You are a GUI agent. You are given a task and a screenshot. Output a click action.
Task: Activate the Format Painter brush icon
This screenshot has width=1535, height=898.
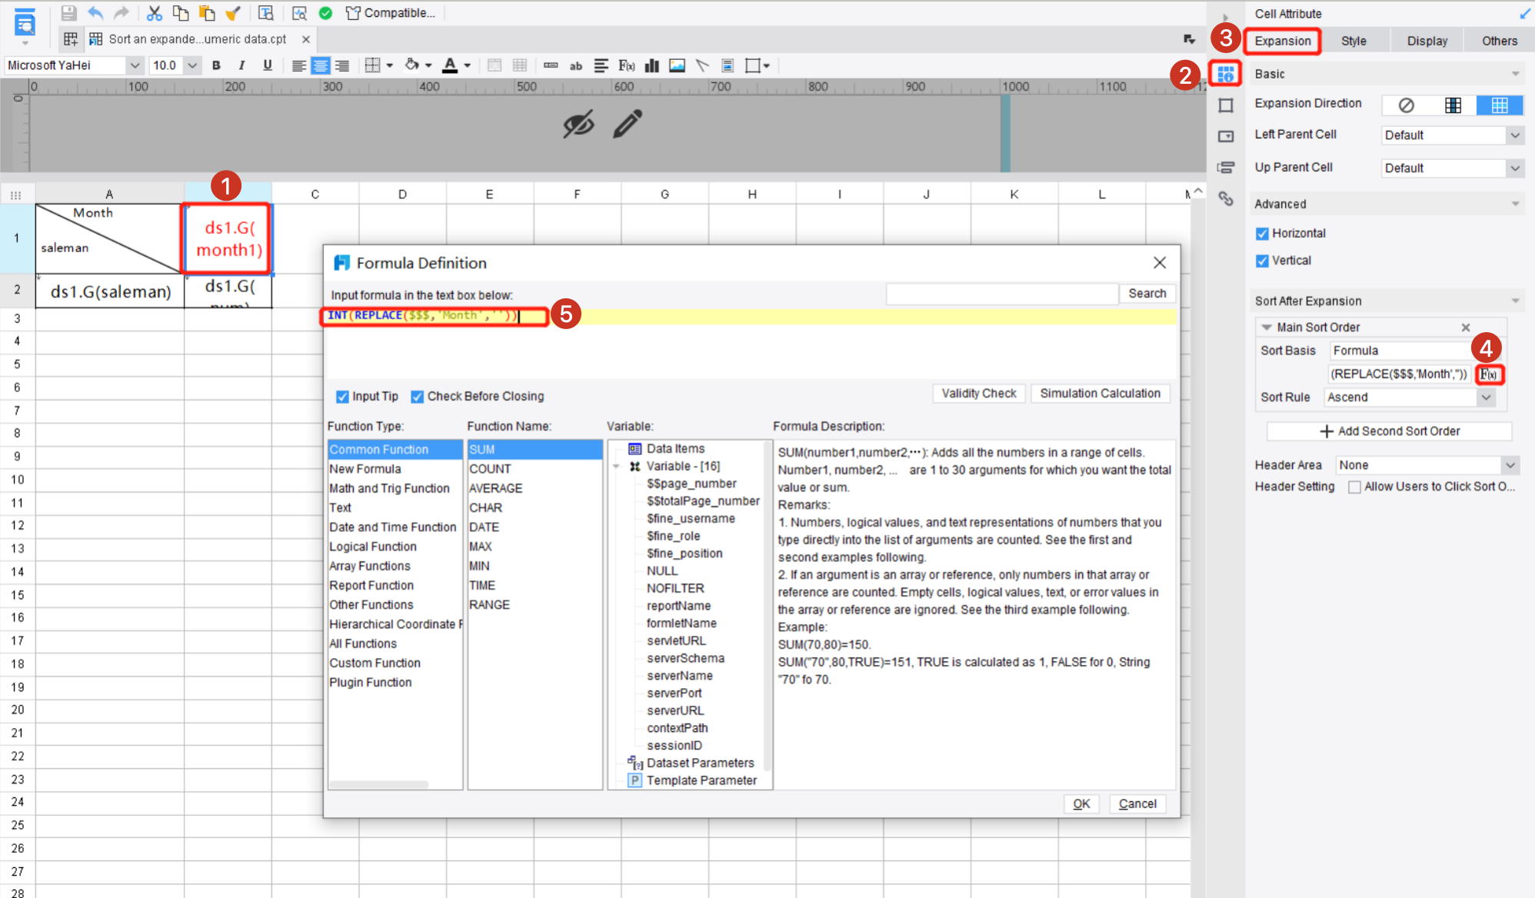tap(233, 13)
